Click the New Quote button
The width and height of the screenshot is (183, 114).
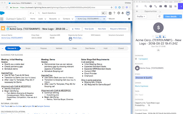click(90, 29)
